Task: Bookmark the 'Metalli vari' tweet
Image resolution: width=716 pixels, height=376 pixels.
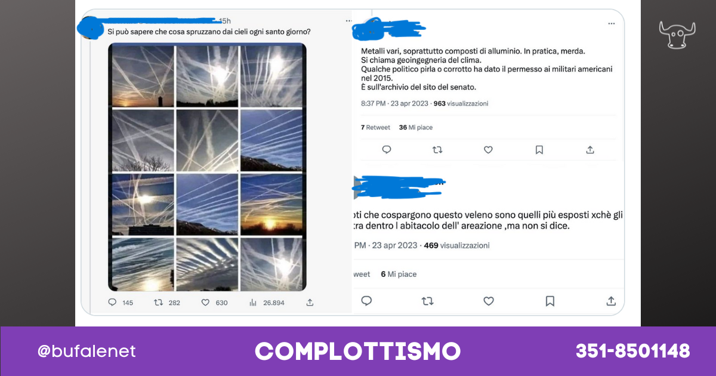Action: pos(539,150)
